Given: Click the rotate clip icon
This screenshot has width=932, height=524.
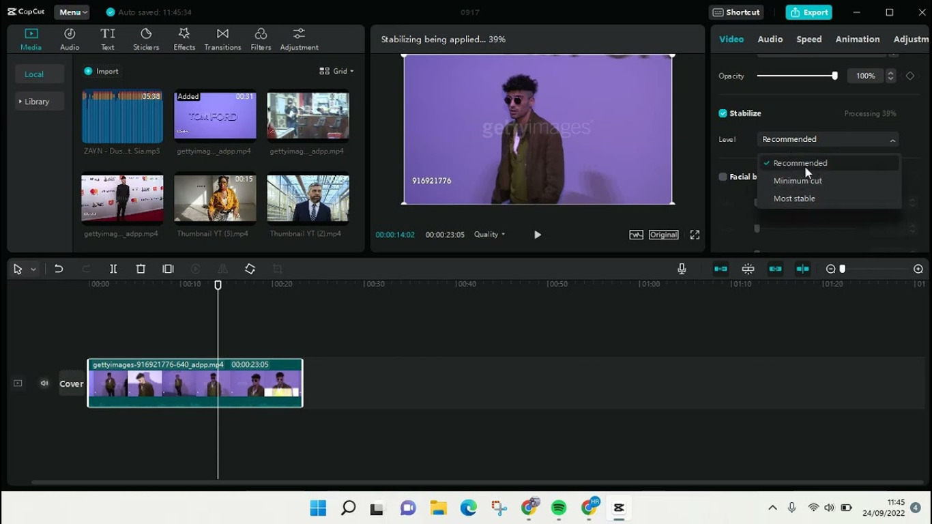Looking at the screenshot, I should (x=250, y=269).
